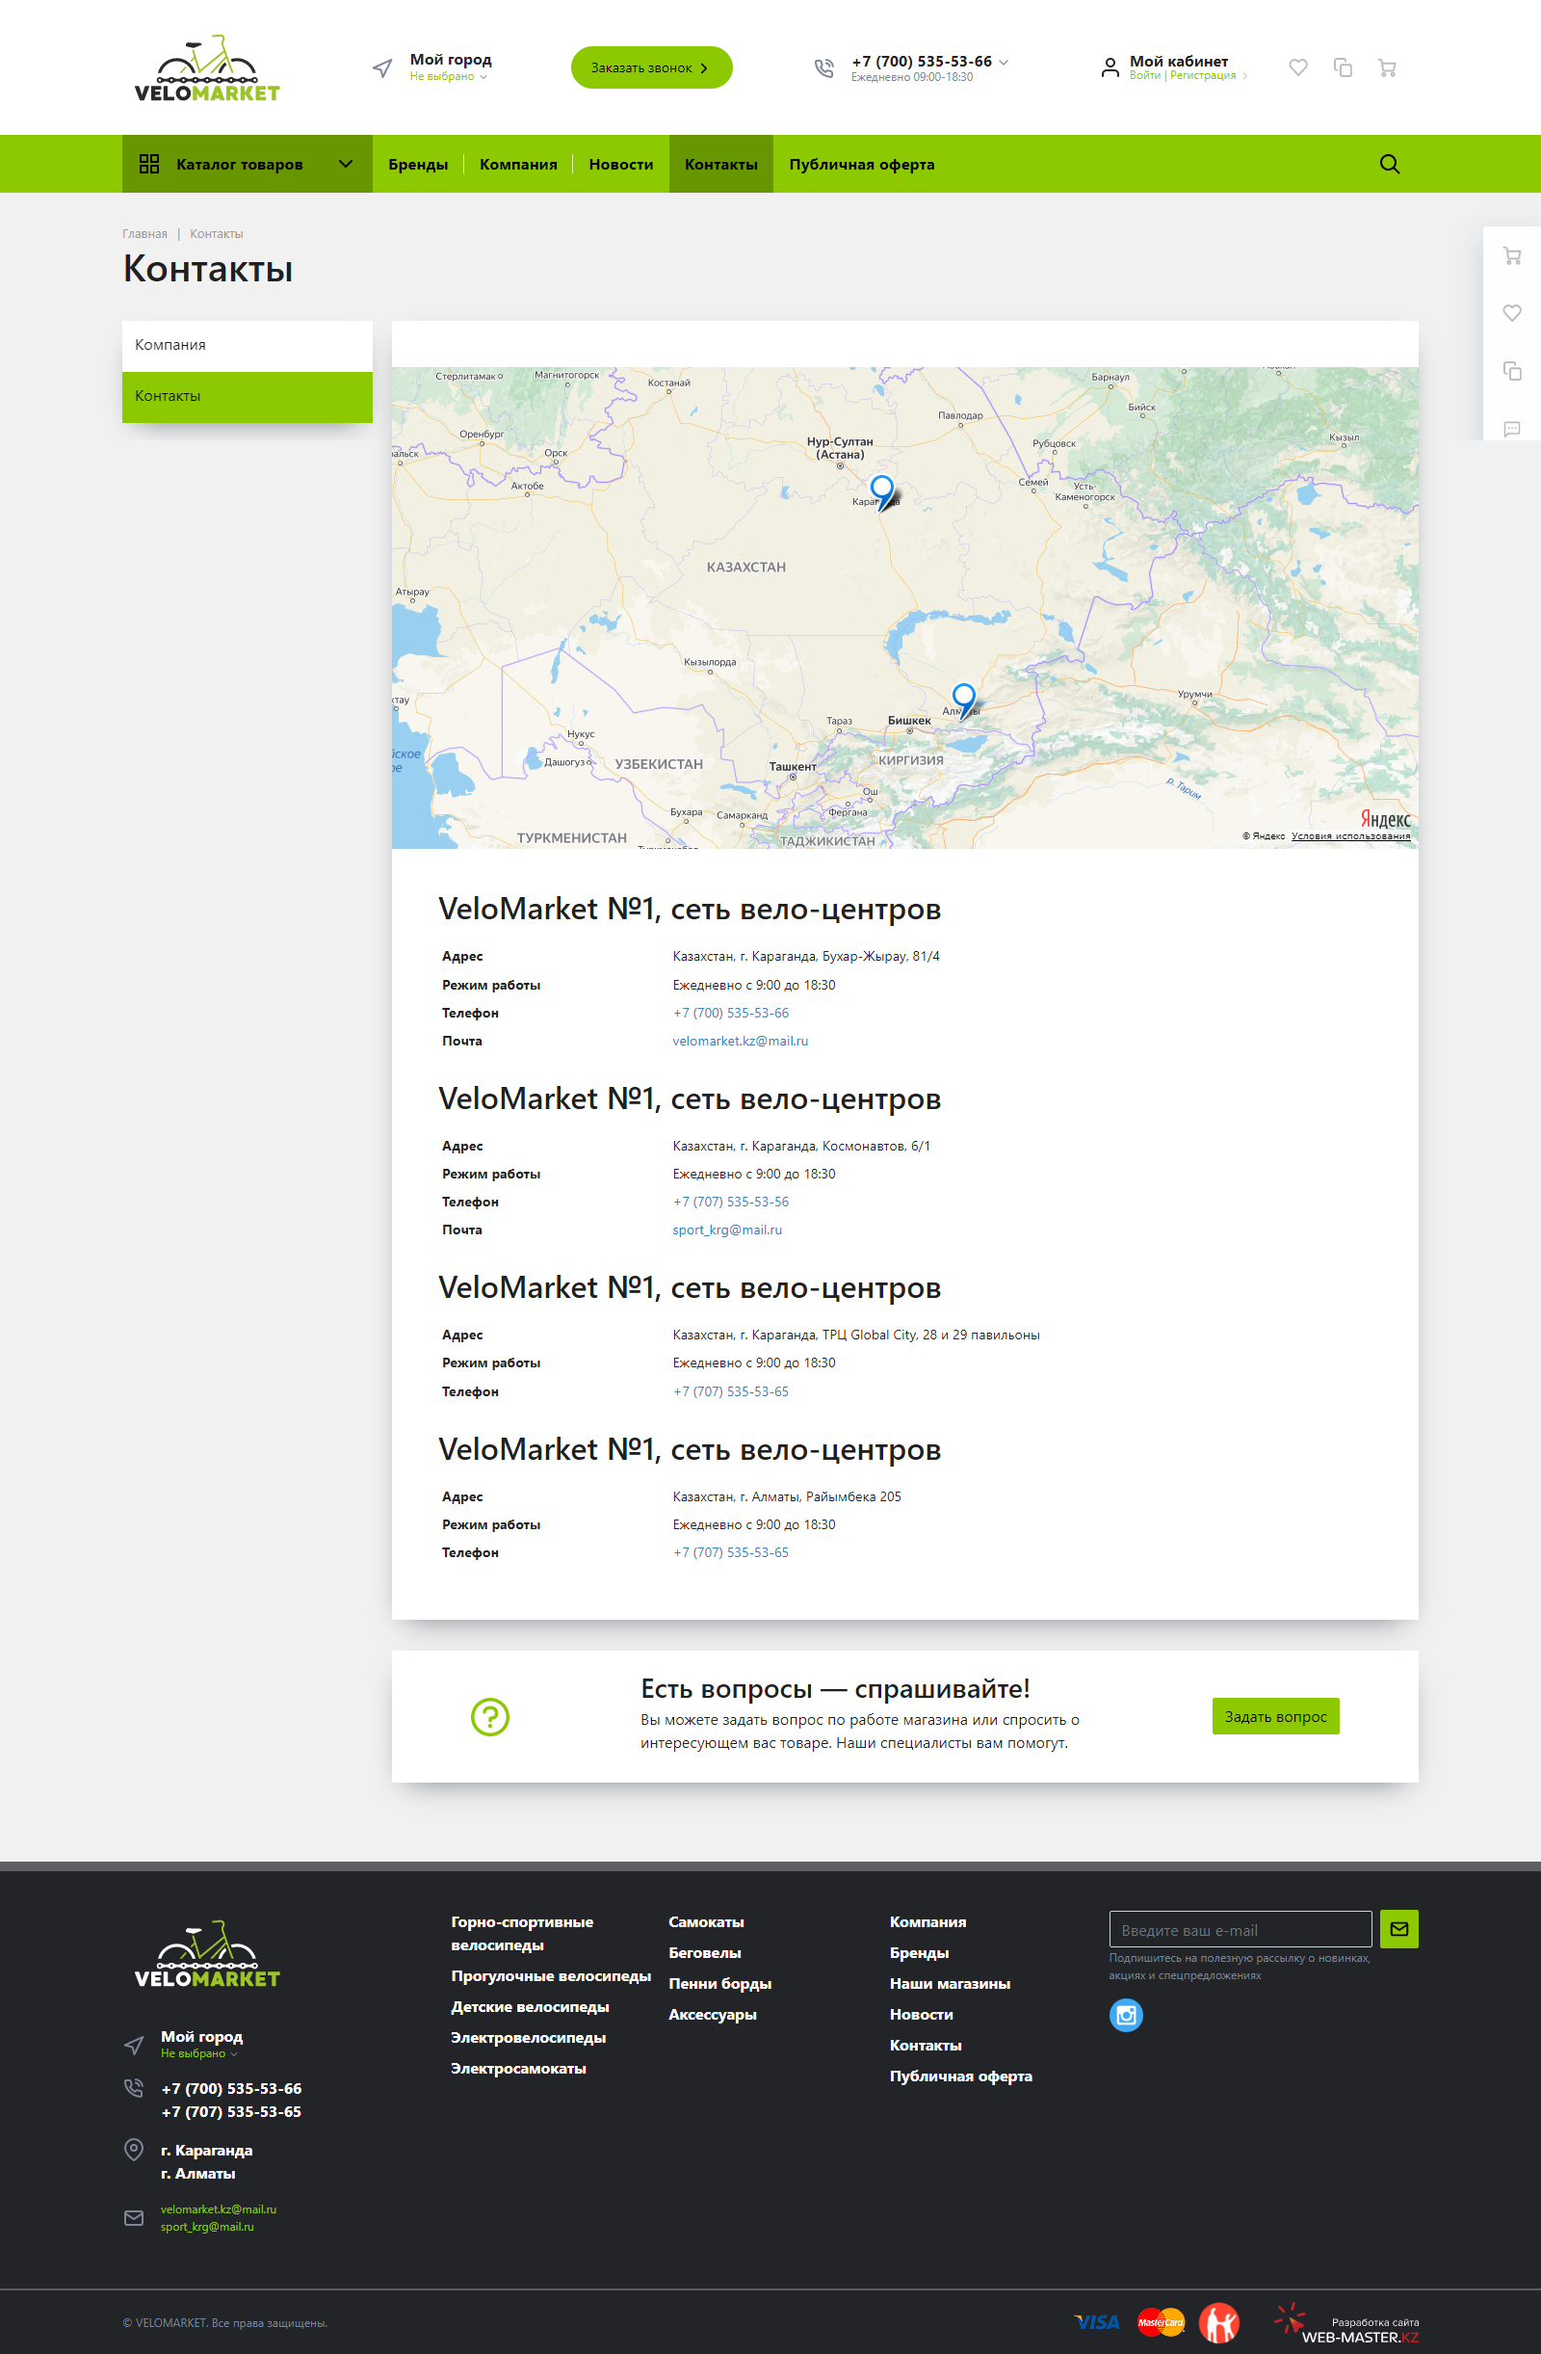Click the MasterCard payment icon
The height and width of the screenshot is (2354, 1541).
[x=1161, y=2321]
